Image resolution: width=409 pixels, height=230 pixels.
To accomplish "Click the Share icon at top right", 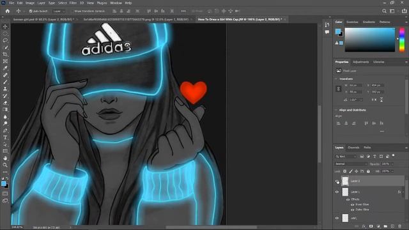I will [x=404, y=11].
